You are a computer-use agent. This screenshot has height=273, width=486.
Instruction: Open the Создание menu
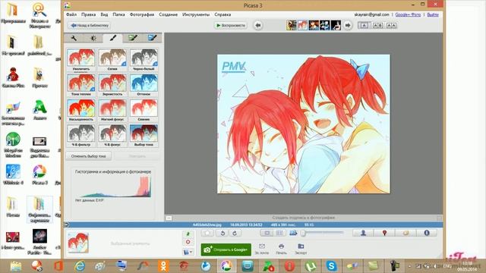(168, 14)
